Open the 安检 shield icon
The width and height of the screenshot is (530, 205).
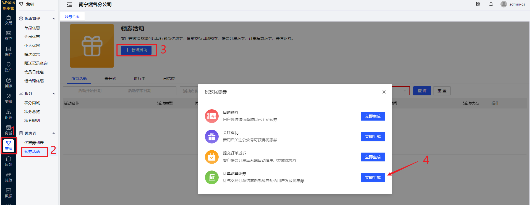tap(8, 98)
